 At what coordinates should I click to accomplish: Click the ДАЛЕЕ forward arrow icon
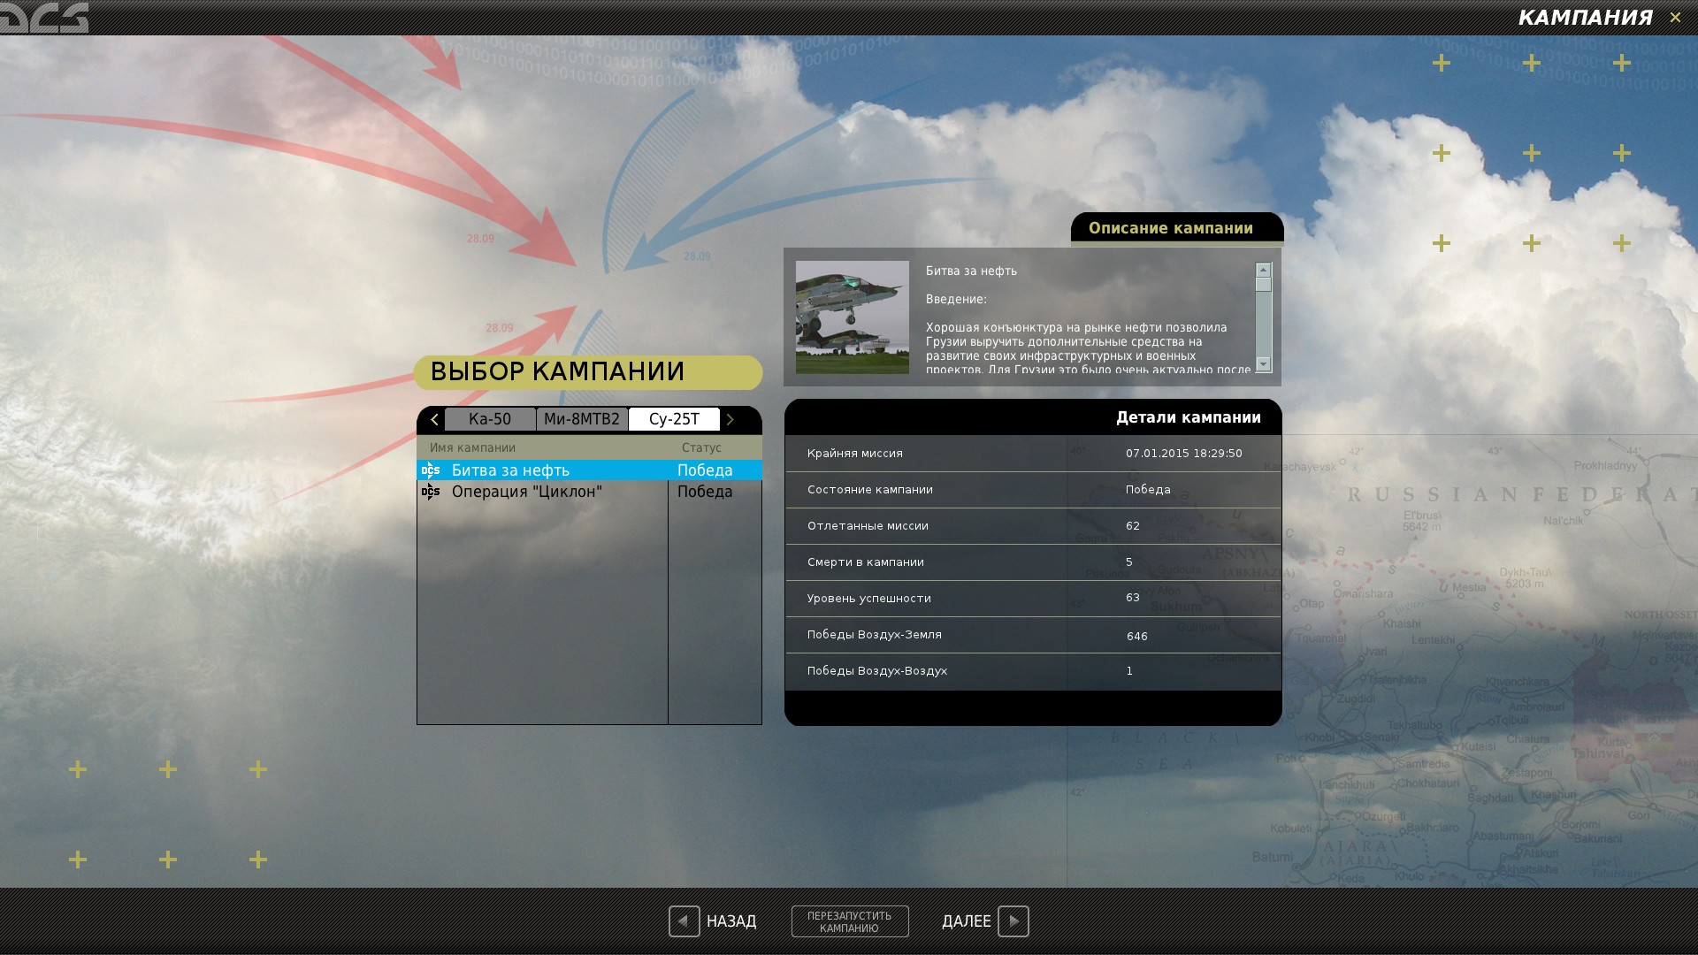(x=1013, y=921)
